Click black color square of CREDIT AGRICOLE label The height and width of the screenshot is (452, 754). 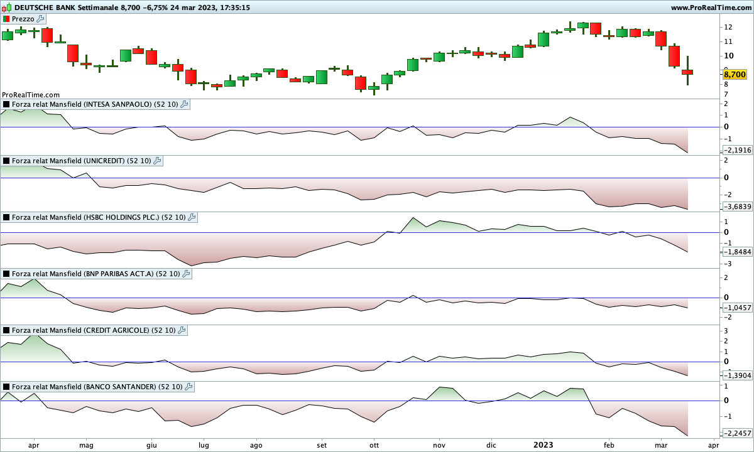pyautogui.click(x=7, y=330)
